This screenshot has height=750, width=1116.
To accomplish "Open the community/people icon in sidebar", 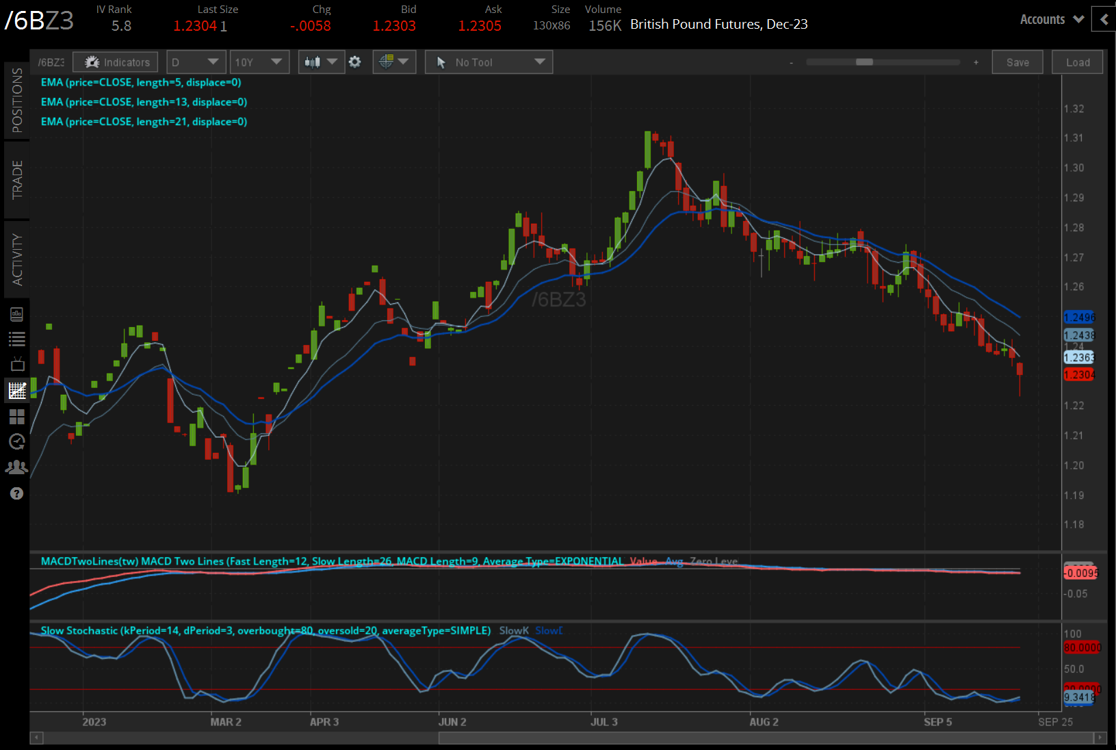I will pos(17,467).
